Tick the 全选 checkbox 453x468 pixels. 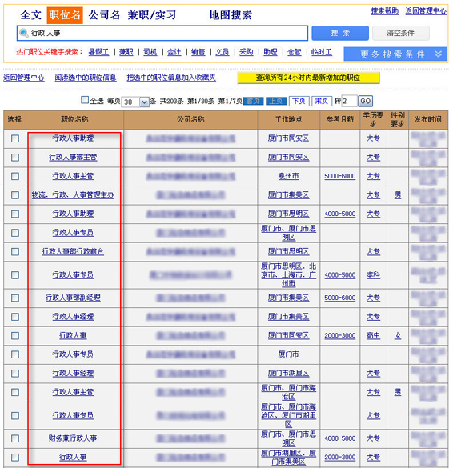coord(85,100)
